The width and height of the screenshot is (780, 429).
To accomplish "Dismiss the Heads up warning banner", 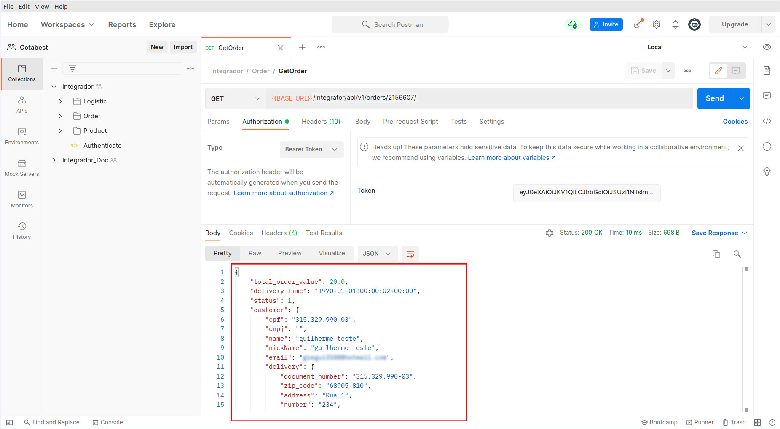I will [740, 148].
